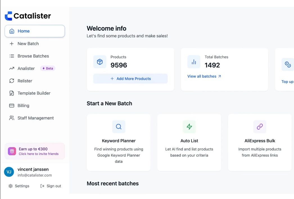Click the Earn up to €300 banner
294x199 pixels.
click(x=39, y=151)
